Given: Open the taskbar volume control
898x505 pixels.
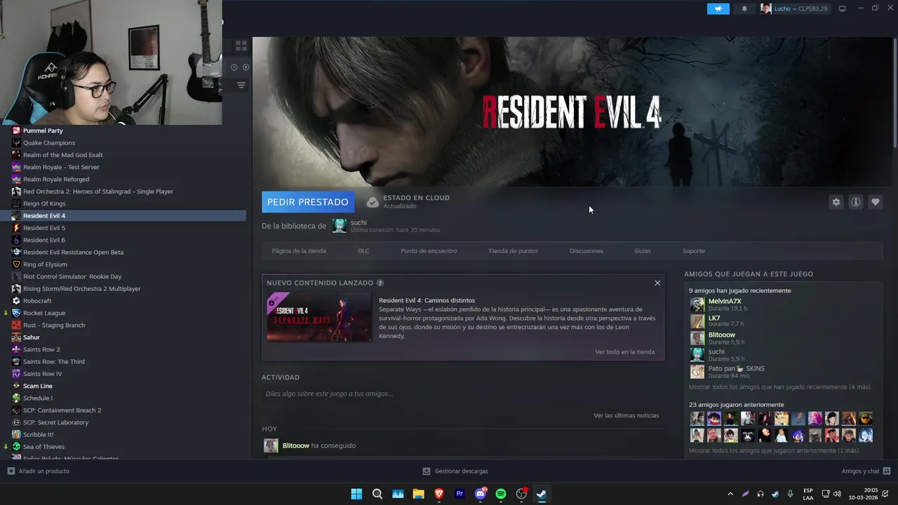Looking at the screenshot, I should pos(837,494).
